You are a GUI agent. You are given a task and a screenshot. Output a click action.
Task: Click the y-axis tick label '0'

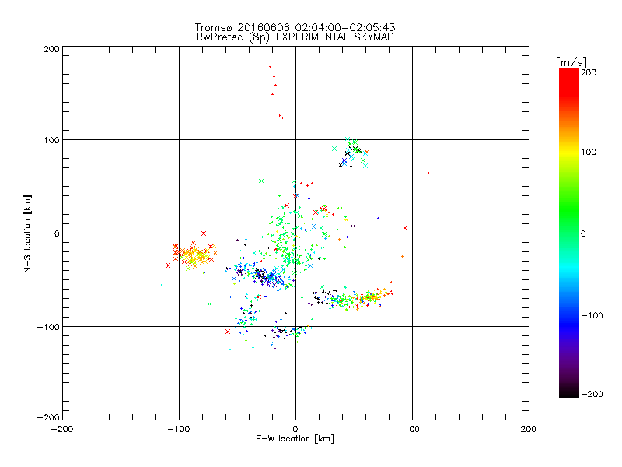tap(57, 233)
